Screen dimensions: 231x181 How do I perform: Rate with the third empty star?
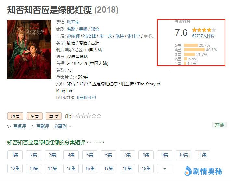tap(89, 116)
